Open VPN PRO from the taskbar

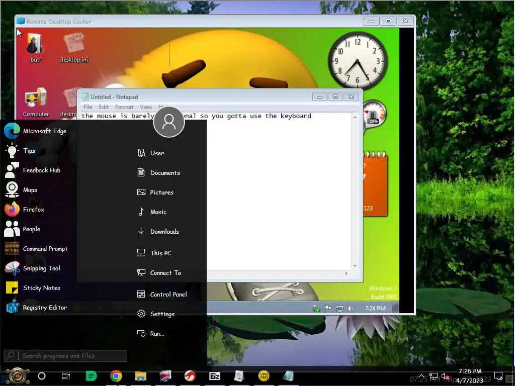coord(264,376)
